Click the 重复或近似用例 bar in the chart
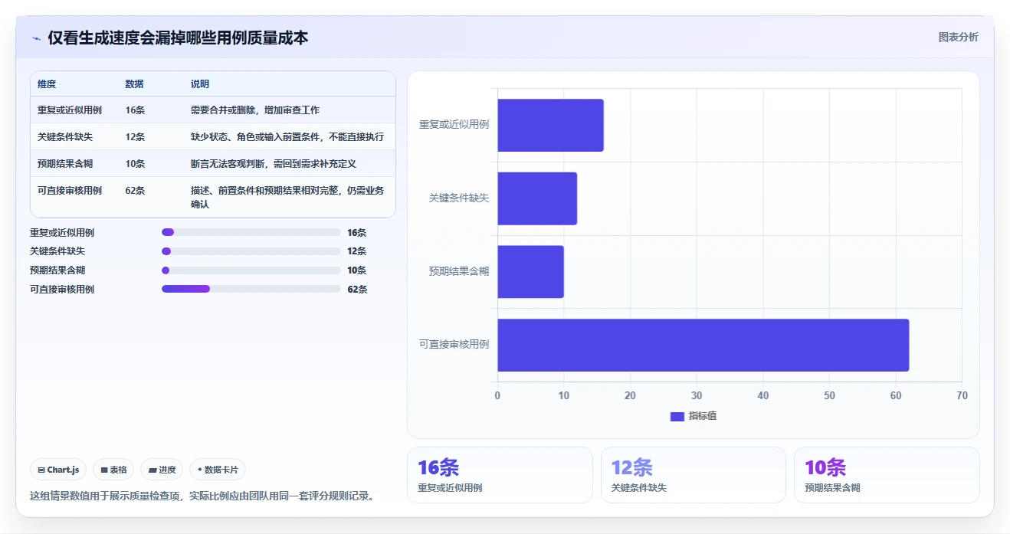This screenshot has width=1010, height=534. click(550, 125)
